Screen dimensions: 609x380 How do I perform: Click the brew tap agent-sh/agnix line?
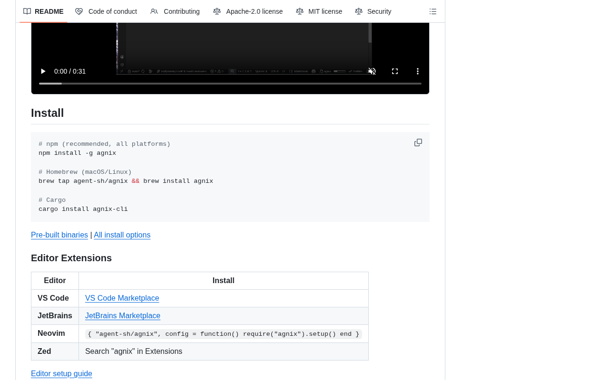coord(126,181)
